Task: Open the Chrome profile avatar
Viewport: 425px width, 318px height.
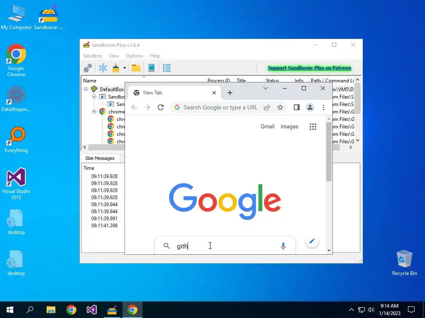Action: coord(310,107)
